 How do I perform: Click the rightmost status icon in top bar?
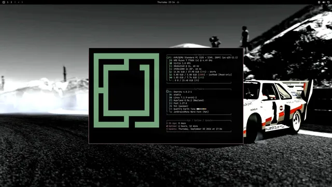(328, 2)
